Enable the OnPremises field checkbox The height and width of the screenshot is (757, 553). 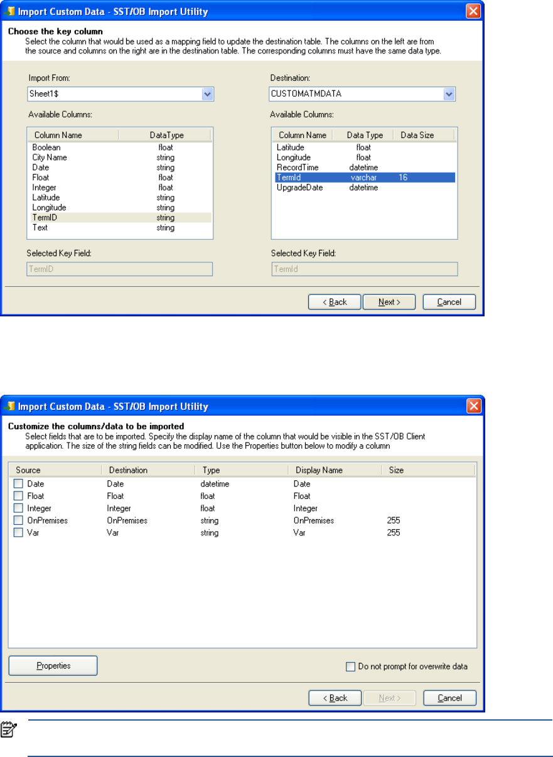(x=19, y=520)
